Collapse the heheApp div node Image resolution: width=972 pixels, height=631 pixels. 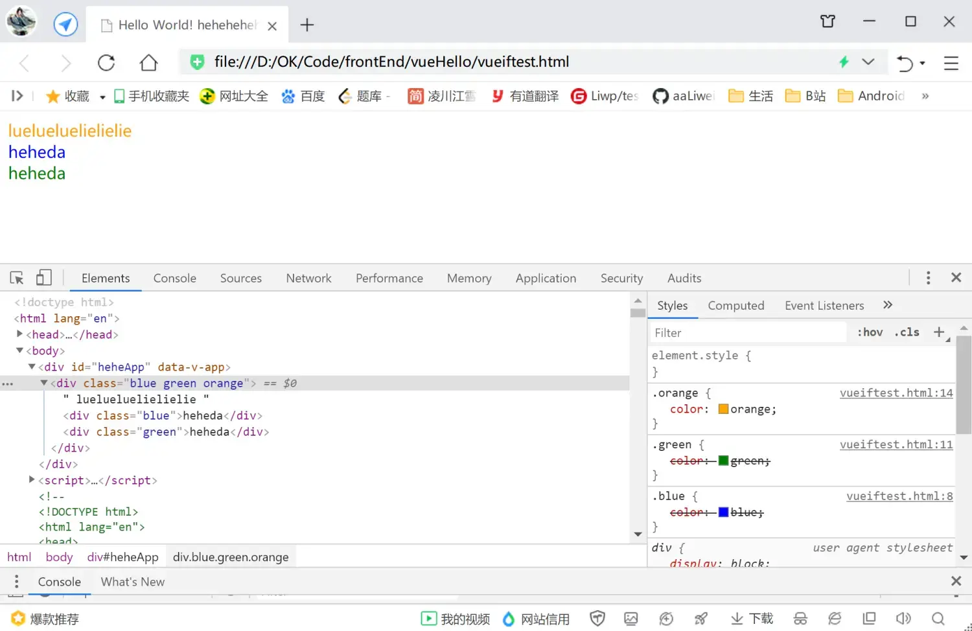click(x=32, y=367)
